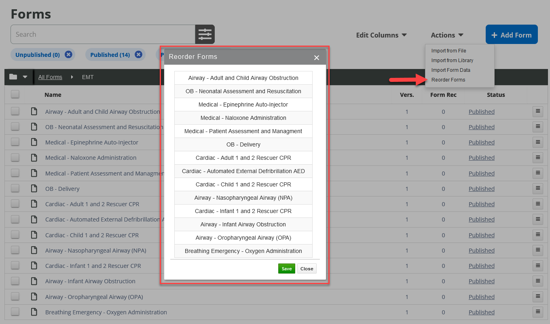
Task: Click the Name column header
Action: coord(53,95)
